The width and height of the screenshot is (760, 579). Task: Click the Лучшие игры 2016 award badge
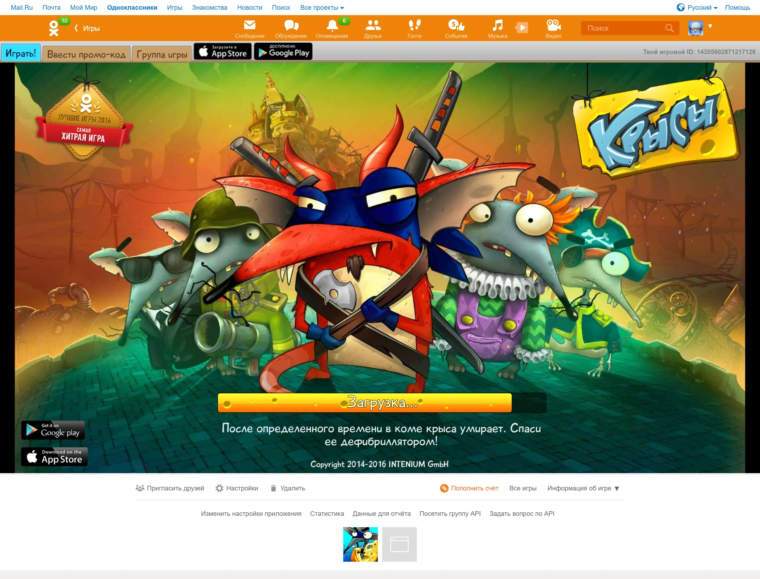pyautogui.click(x=84, y=121)
